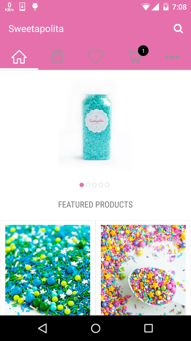Screen dimensions: 191x341
Task: Tap the recent apps square button
Action: click(x=149, y=328)
